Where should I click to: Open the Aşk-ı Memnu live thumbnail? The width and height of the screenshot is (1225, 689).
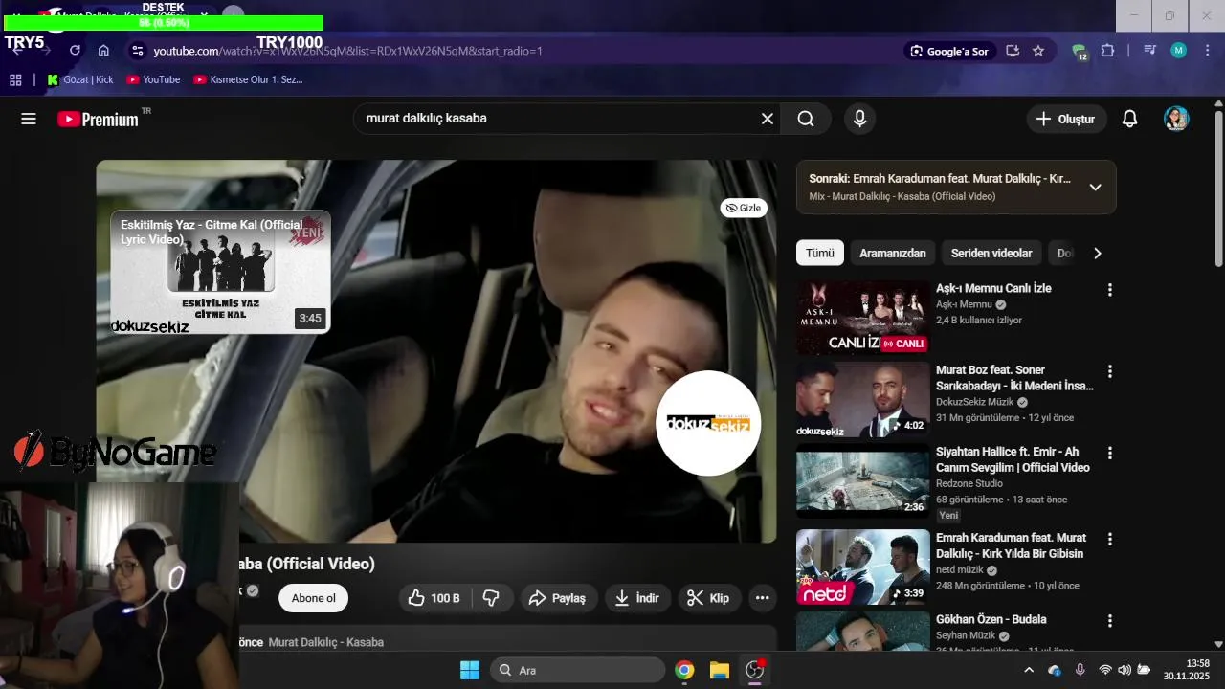(x=863, y=317)
